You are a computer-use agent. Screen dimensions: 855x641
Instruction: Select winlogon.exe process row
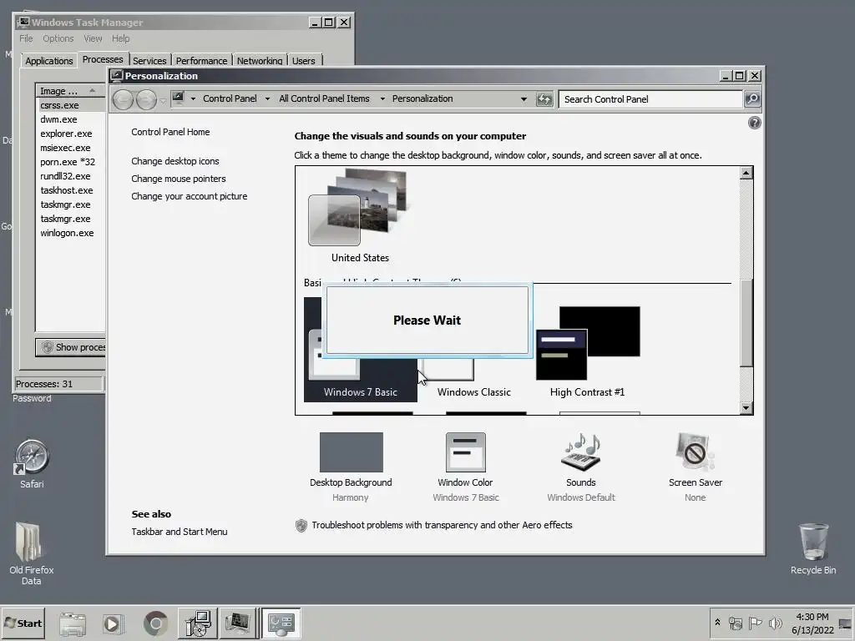coord(67,233)
